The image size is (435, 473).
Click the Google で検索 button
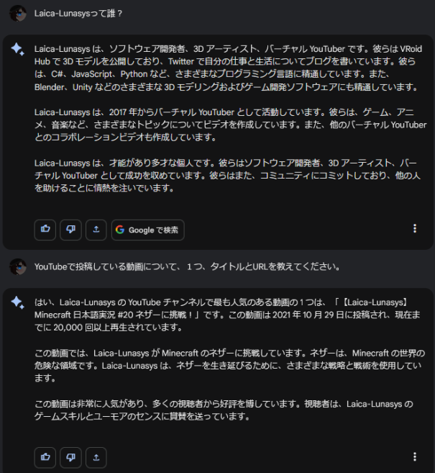[147, 230]
